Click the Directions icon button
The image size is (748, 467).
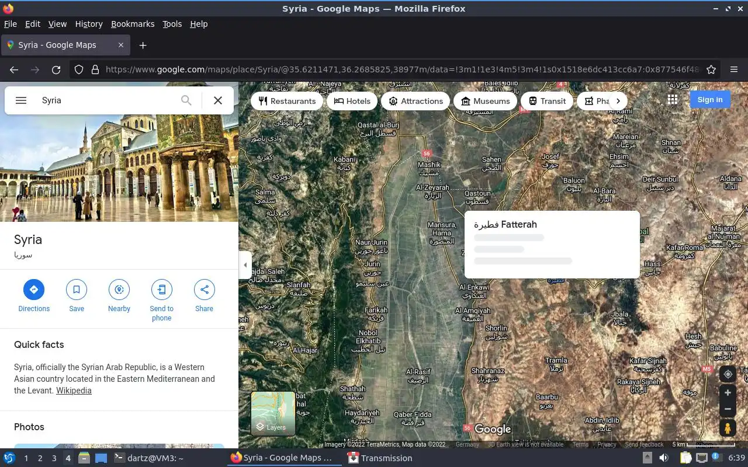click(x=34, y=290)
